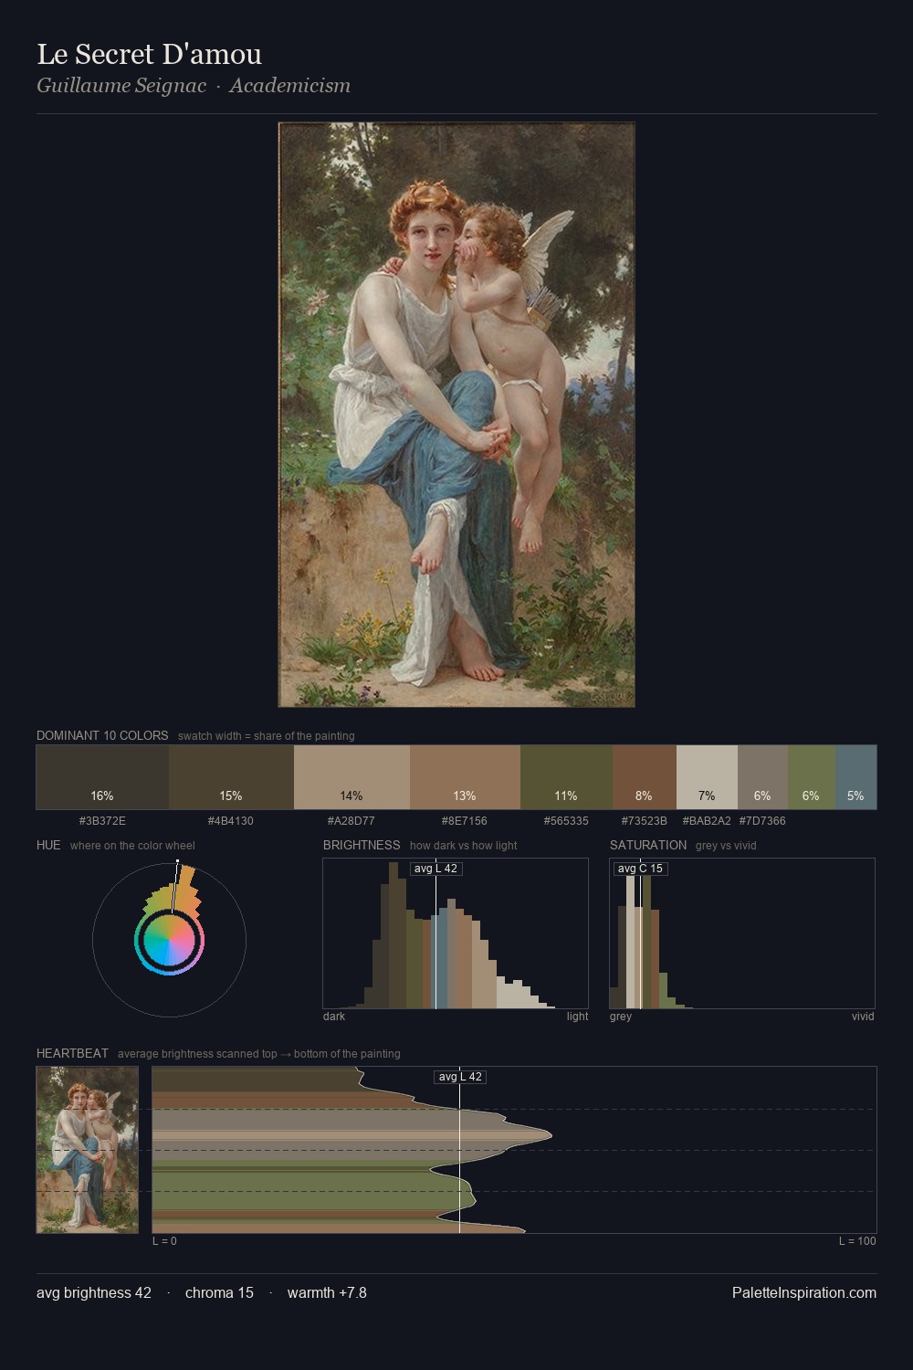The image size is (913, 1370).
Task: Click the avg C 15 label
Action: click(640, 869)
